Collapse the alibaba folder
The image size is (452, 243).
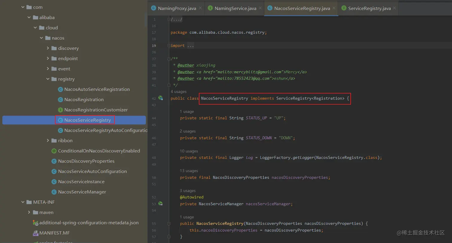click(x=29, y=17)
